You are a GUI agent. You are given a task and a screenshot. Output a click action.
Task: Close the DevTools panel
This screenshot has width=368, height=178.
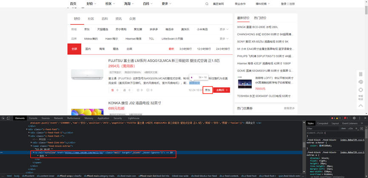pos(365,118)
